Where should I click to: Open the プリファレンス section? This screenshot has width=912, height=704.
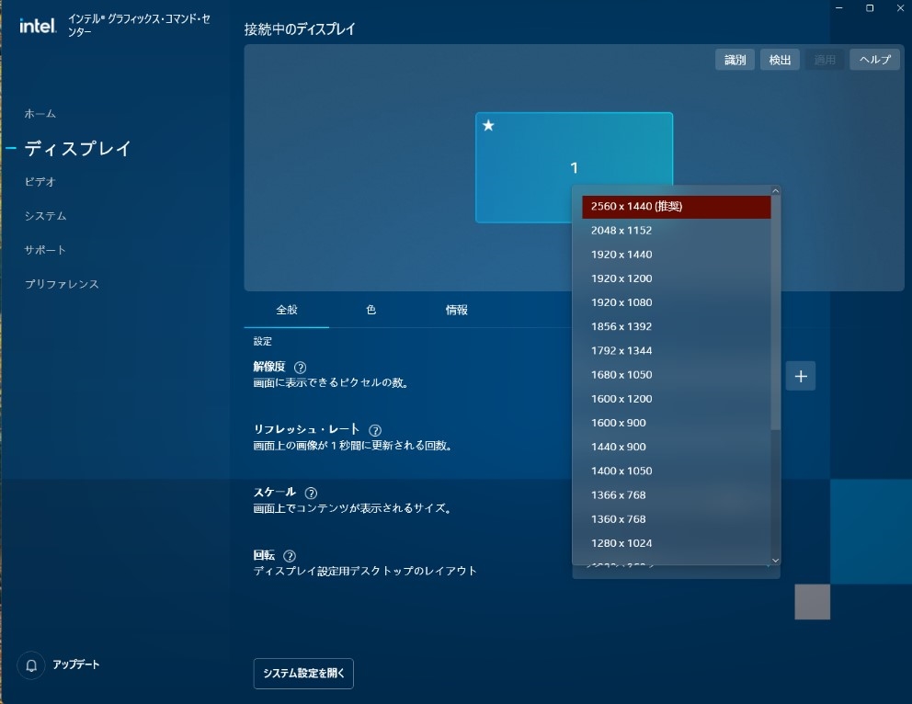62,284
